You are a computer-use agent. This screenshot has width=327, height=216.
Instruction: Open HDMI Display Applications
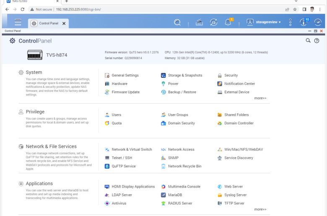(x=130, y=187)
